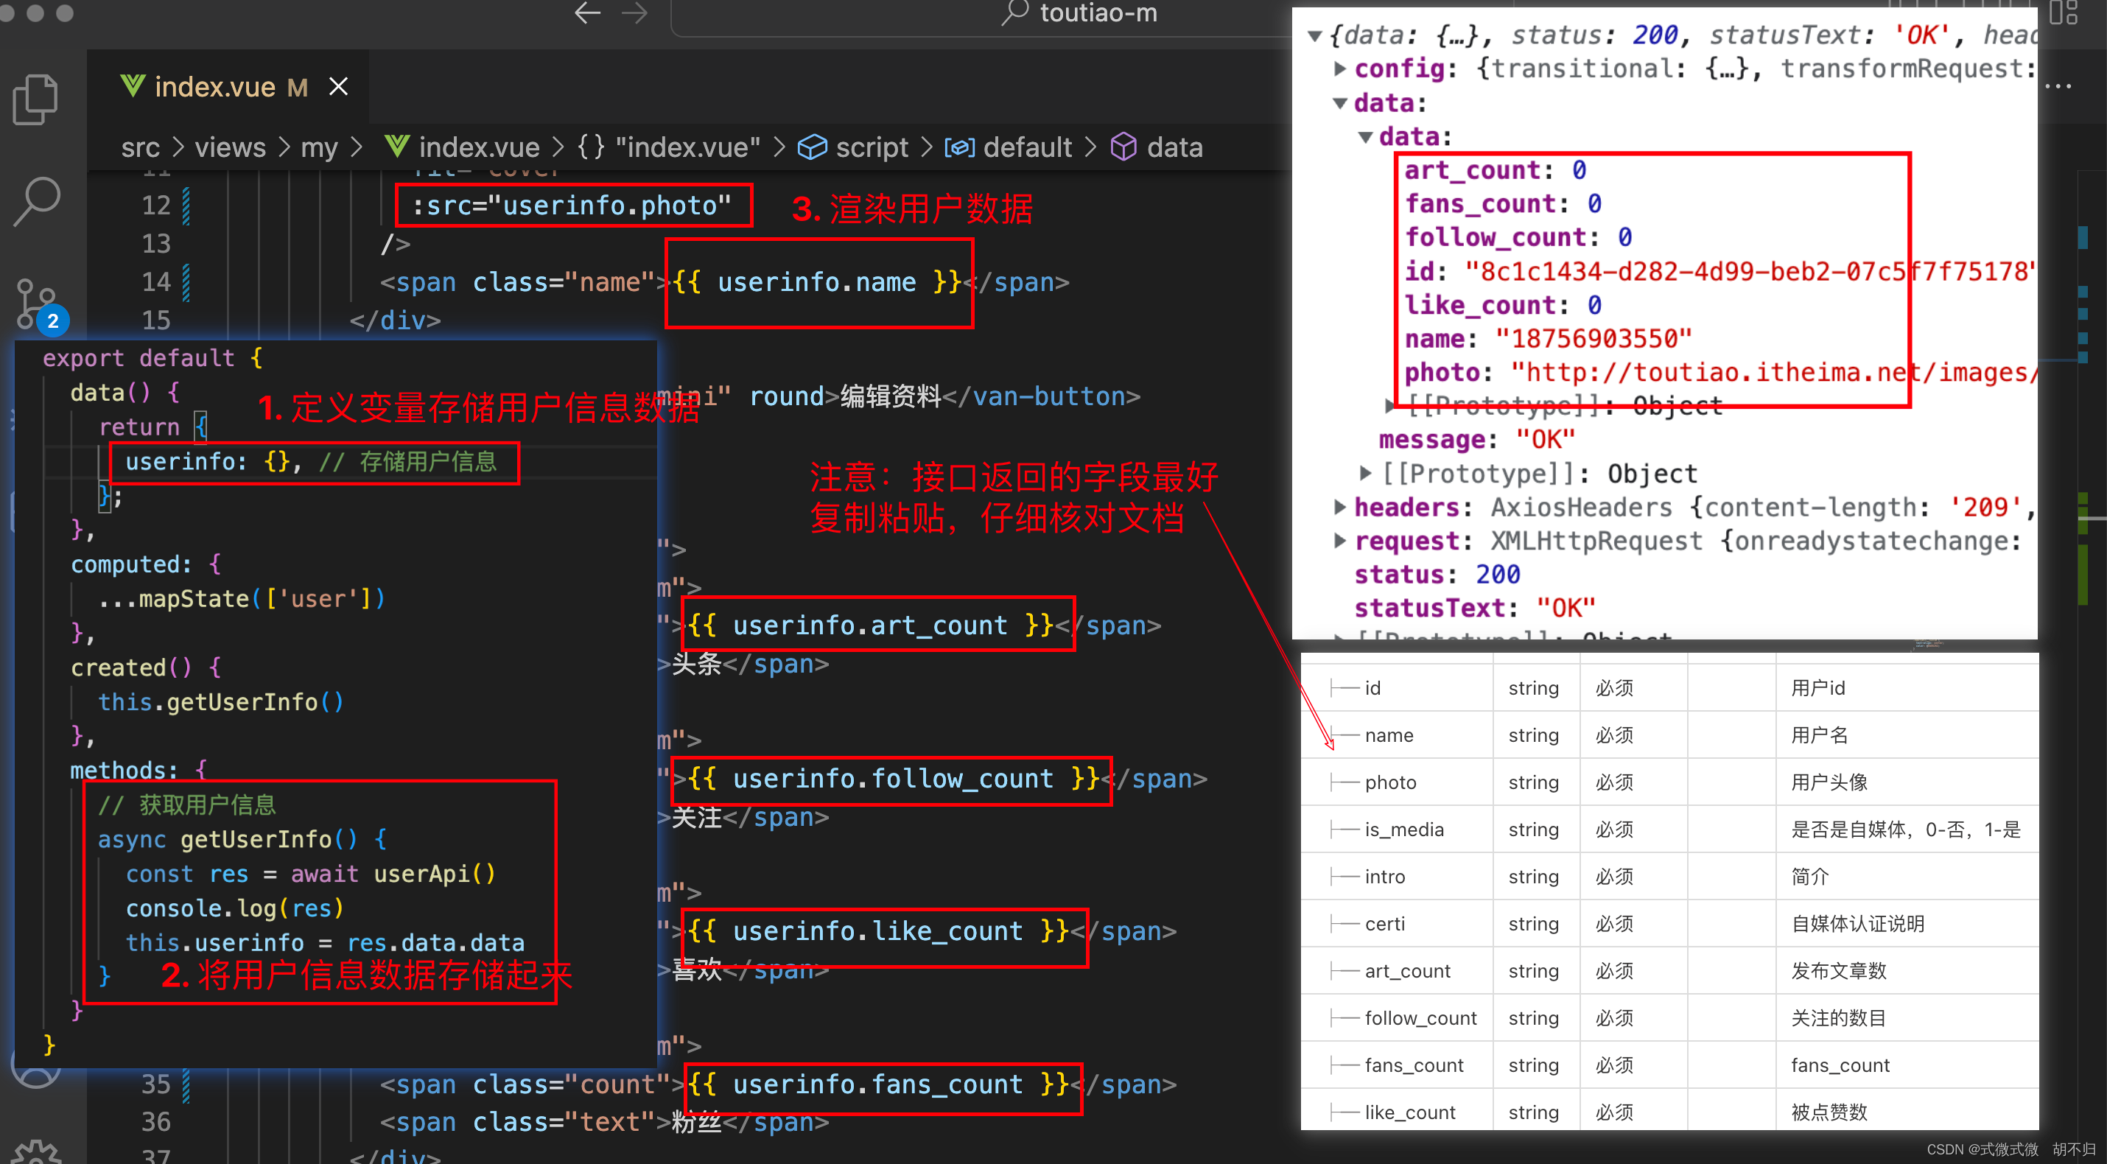Select the index.vue editor tab
Viewport: 2107px width, 1164px height.
[x=214, y=87]
